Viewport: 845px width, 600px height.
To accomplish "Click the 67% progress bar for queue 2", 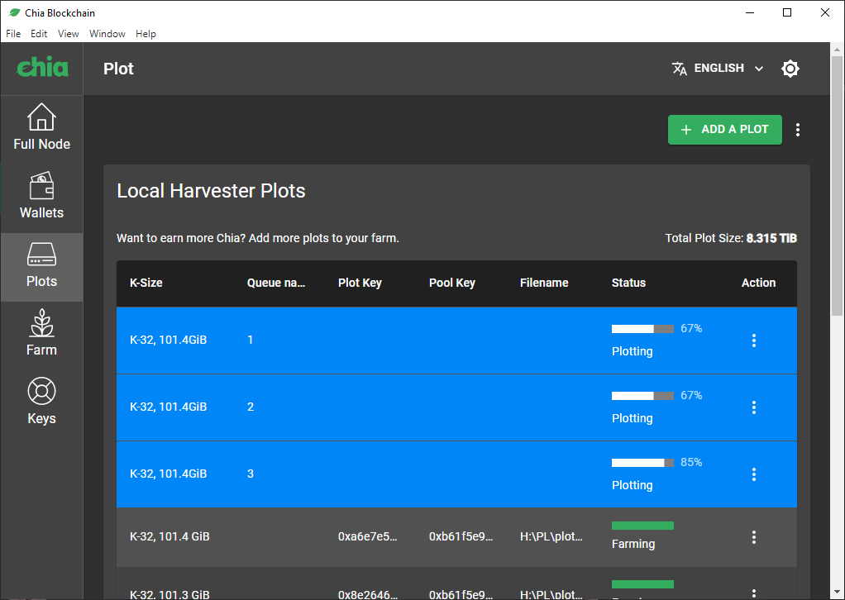I will click(x=642, y=396).
